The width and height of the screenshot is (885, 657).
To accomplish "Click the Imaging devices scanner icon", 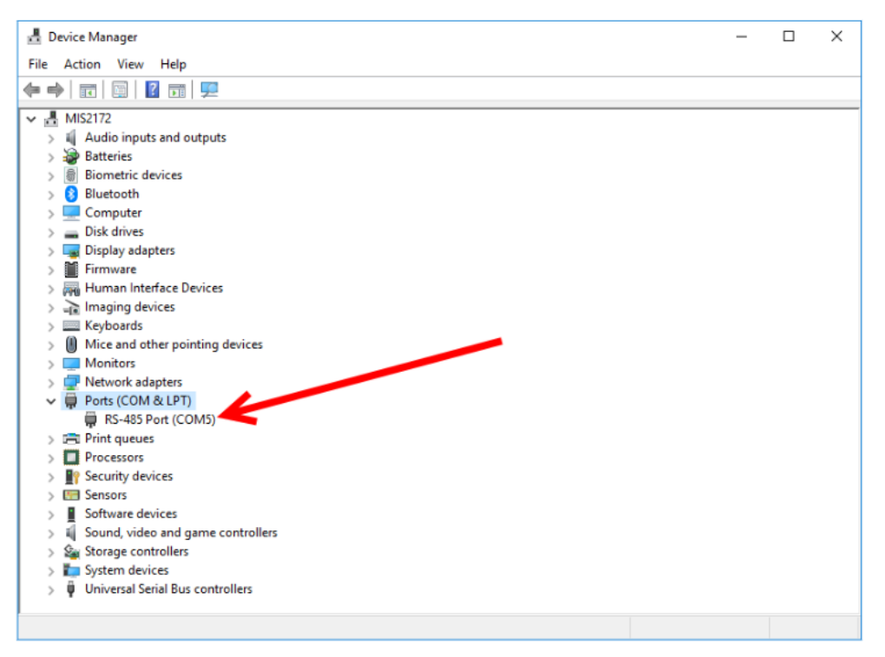I will click(x=72, y=308).
